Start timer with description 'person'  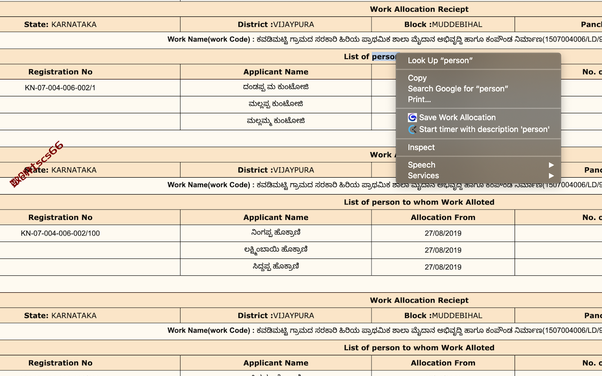(478, 129)
